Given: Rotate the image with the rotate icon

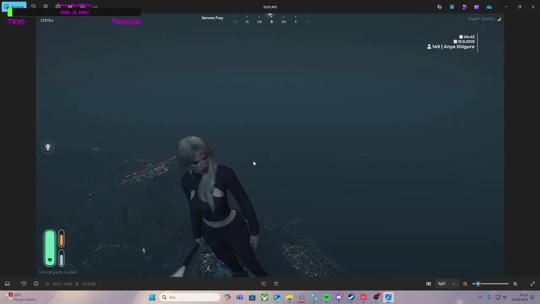Looking at the screenshot, I should (33, 7).
